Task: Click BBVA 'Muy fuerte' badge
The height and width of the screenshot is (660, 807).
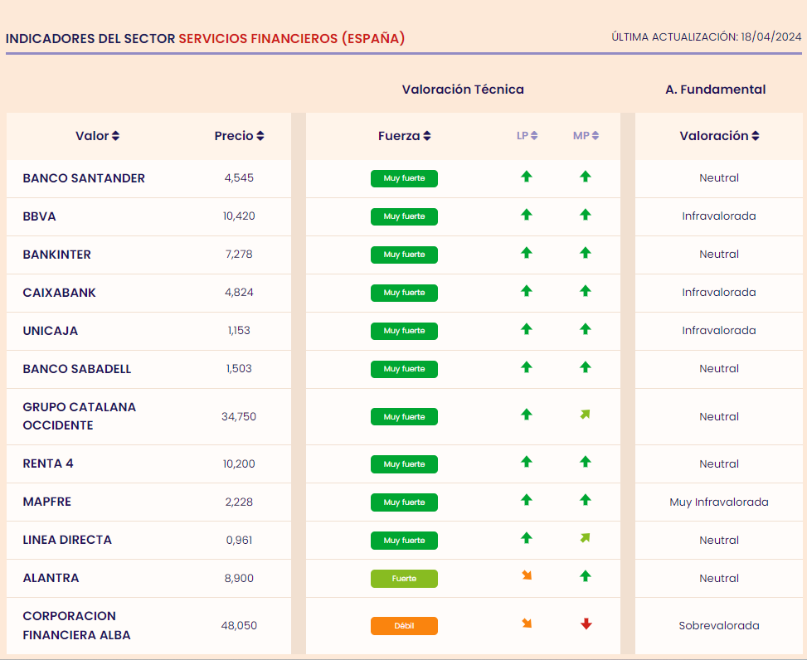Action: click(x=404, y=216)
